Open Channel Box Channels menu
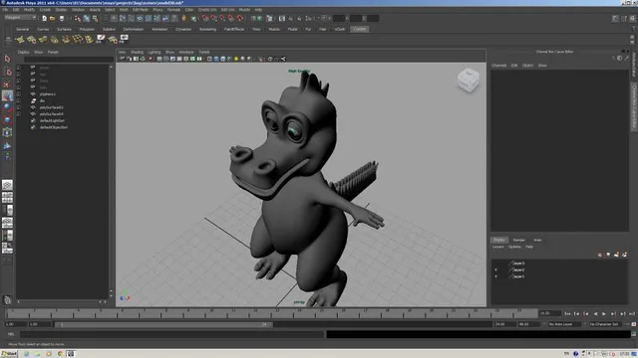Viewport: 638px width, 358px height. coord(498,66)
